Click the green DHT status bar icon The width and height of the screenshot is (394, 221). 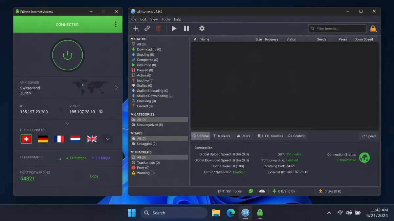(251, 191)
